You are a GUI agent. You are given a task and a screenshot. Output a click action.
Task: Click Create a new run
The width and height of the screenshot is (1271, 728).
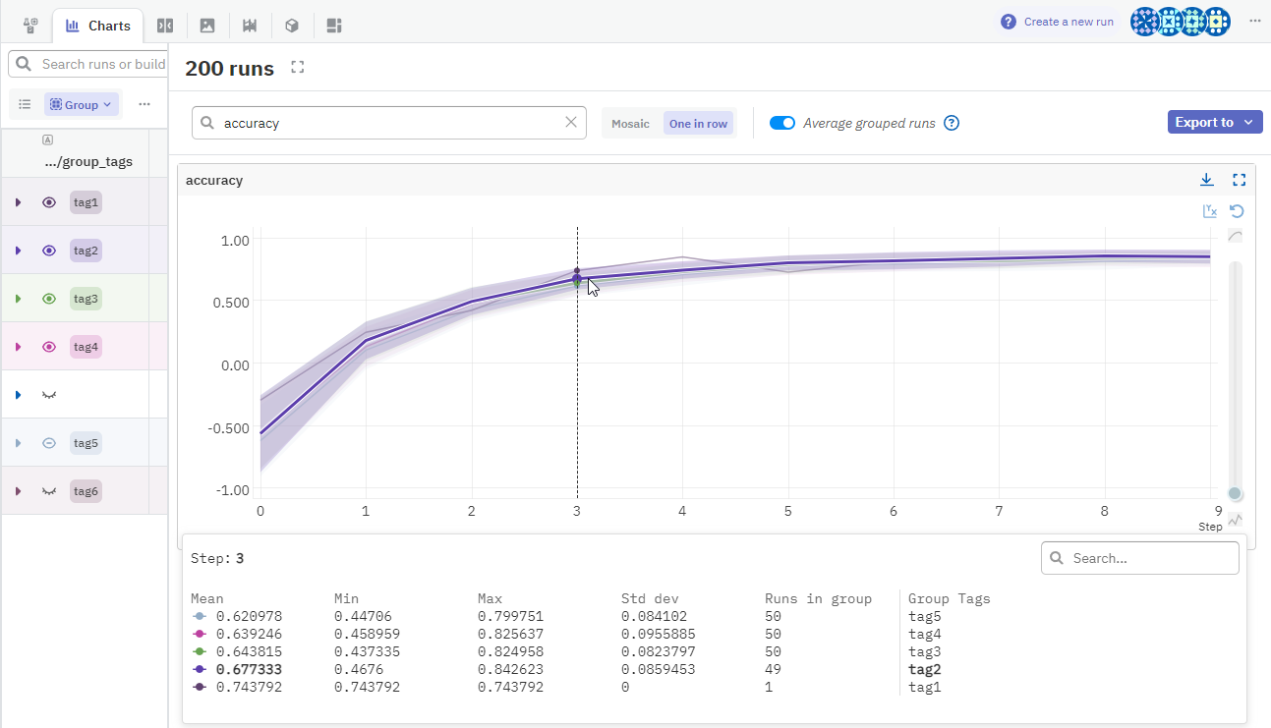[x=1058, y=22]
